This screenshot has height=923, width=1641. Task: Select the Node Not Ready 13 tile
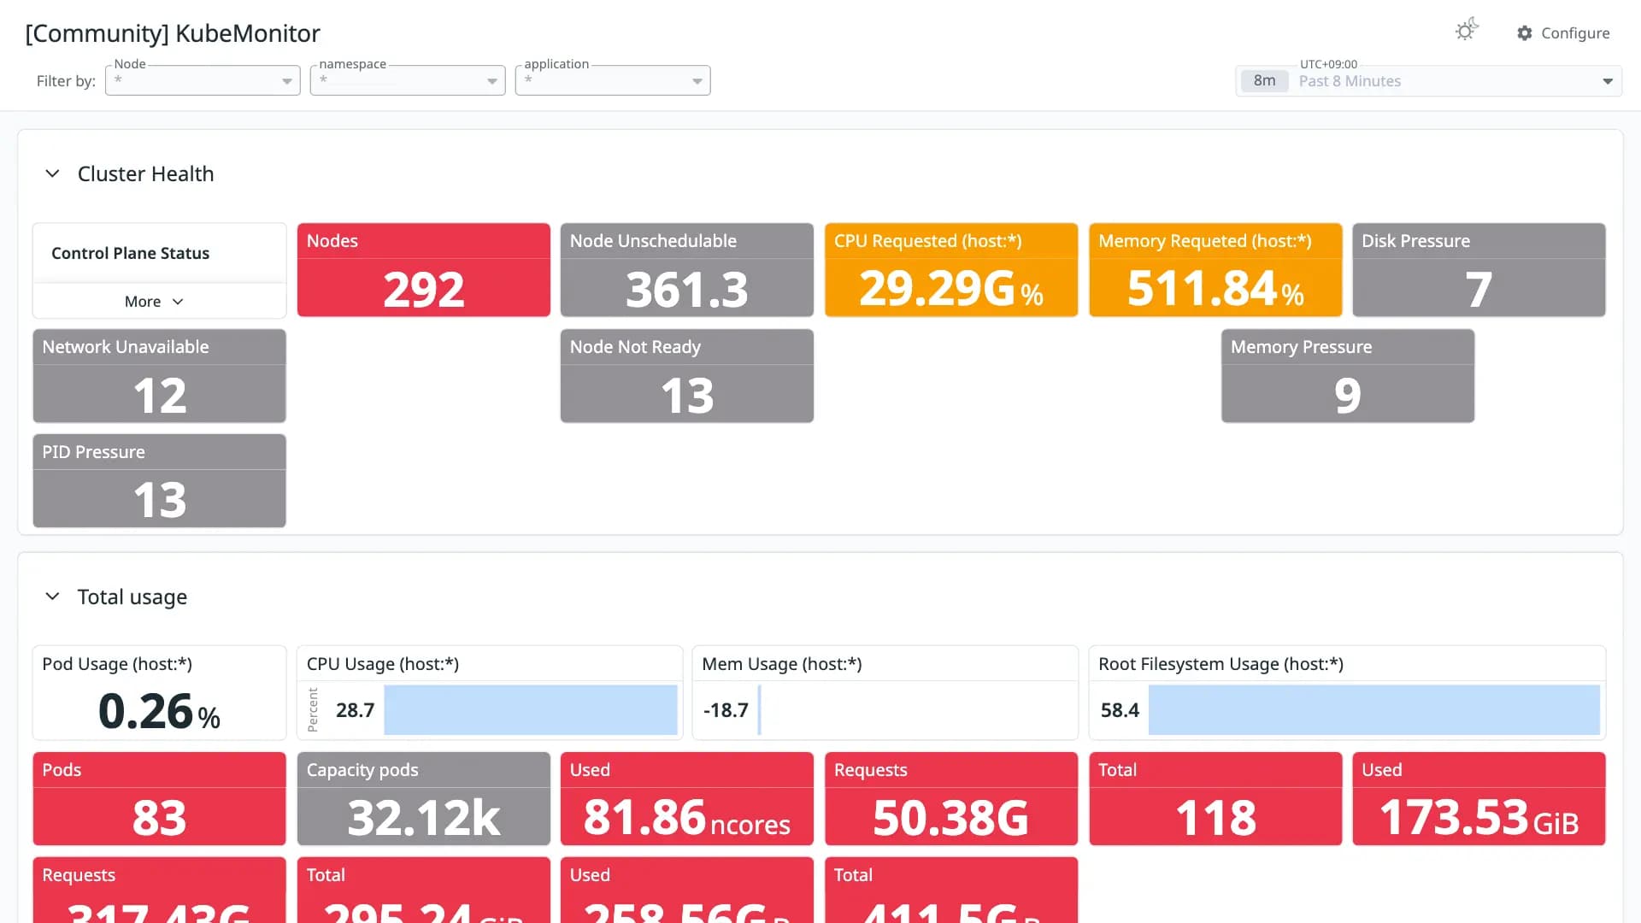pos(687,376)
